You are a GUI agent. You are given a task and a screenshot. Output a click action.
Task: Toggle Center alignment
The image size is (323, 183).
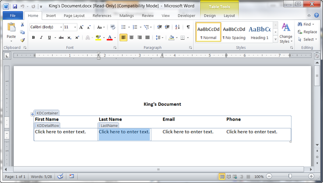[132, 38]
